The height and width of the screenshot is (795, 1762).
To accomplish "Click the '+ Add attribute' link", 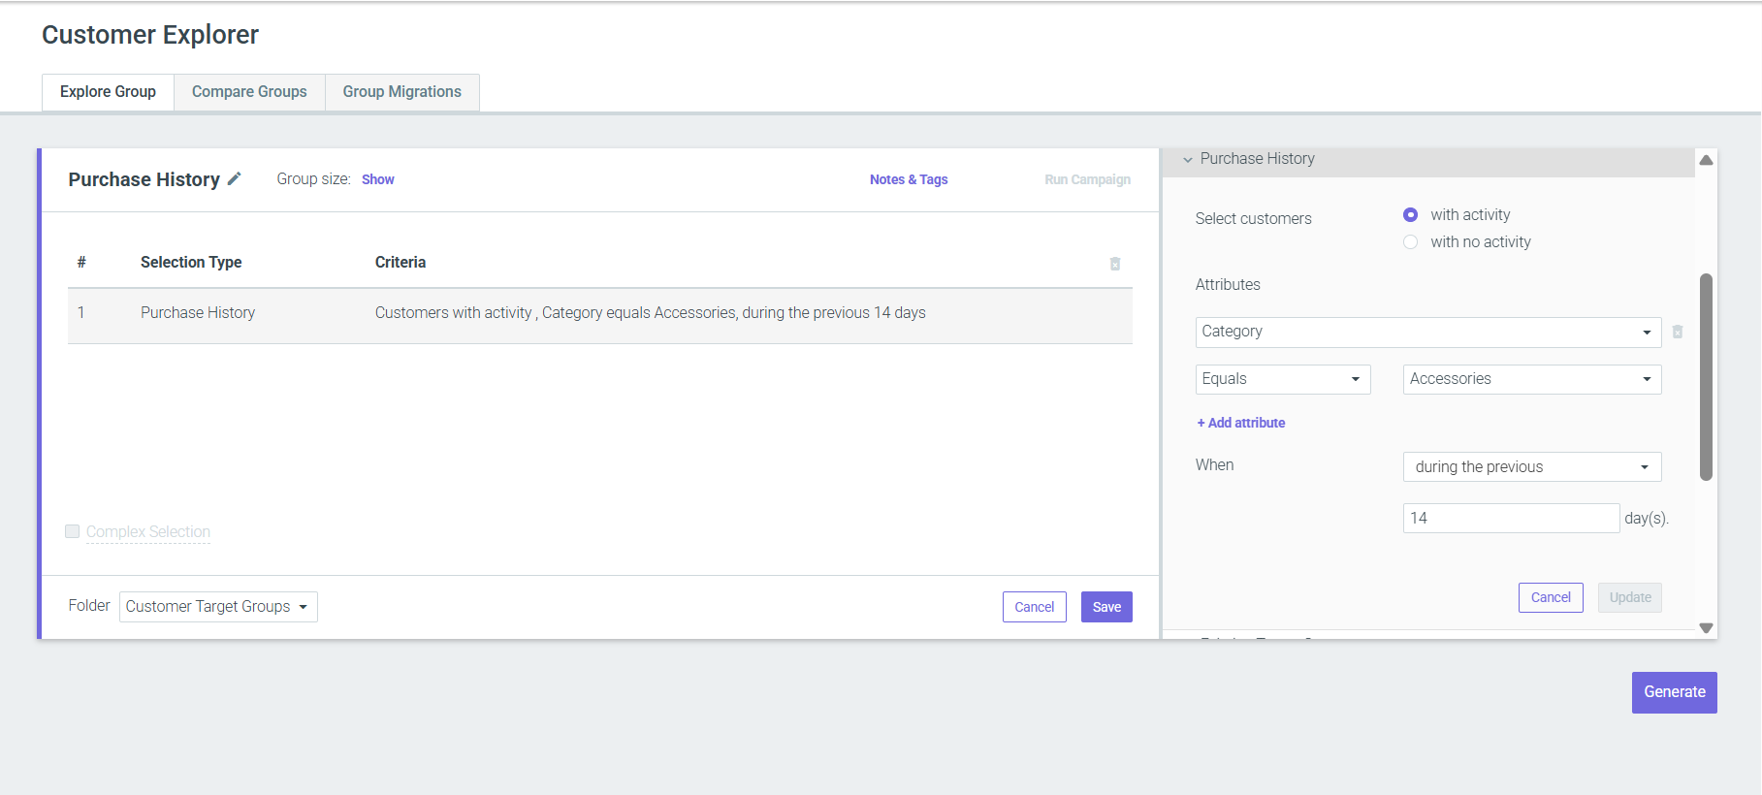I will 1241,423.
